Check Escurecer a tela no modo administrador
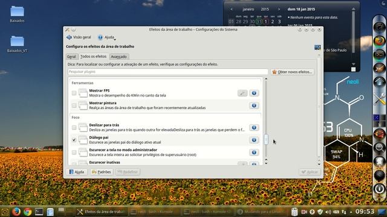 point(74,153)
